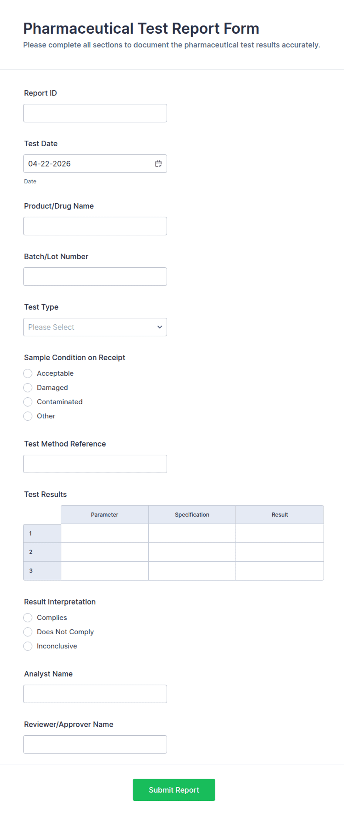Select Complies result interpretation
The width and height of the screenshot is (344, 819).
tap(28, 618)
